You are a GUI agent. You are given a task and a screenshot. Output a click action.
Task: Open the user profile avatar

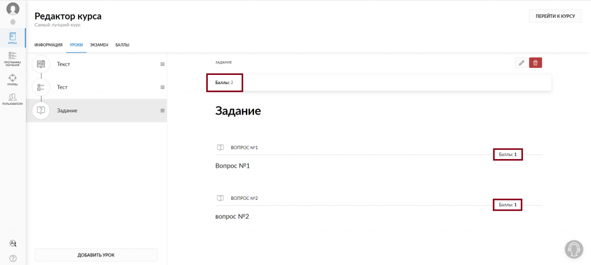click(13, 9)
